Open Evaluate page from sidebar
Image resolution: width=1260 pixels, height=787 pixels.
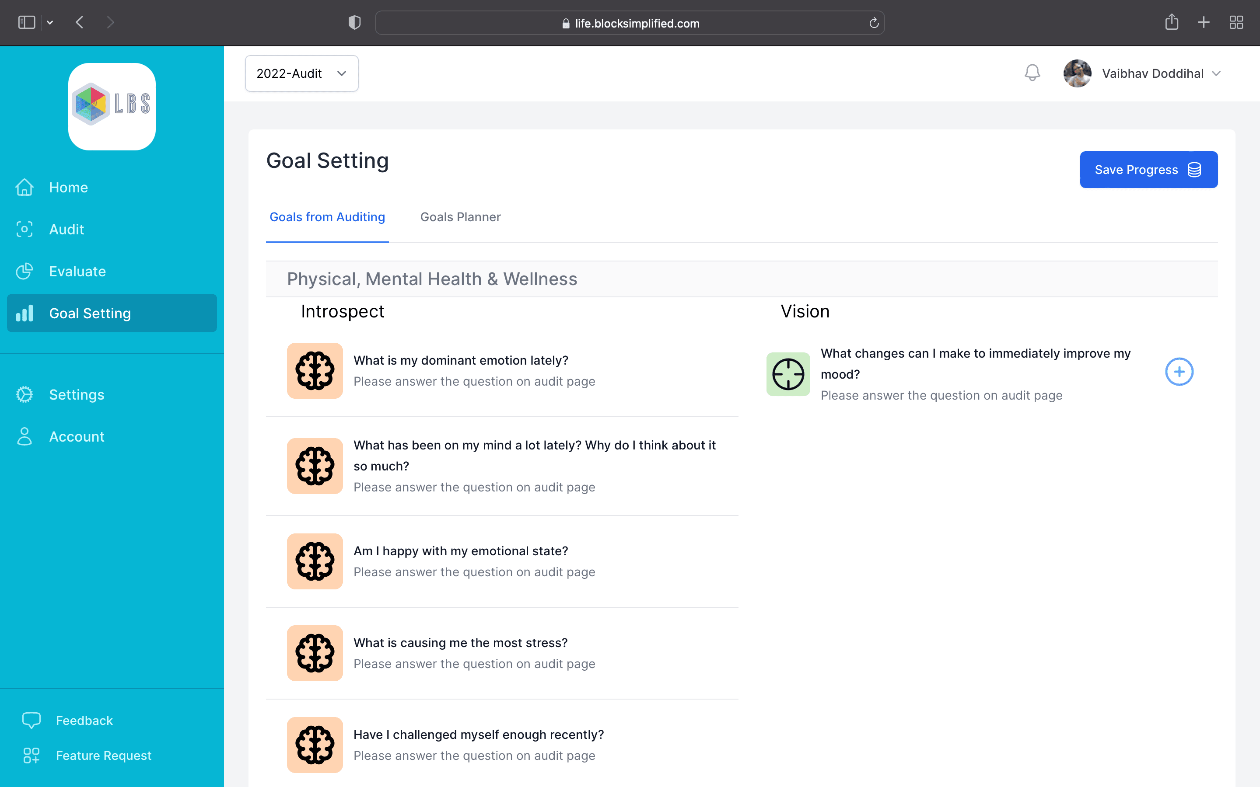click(x=112, y=271)
